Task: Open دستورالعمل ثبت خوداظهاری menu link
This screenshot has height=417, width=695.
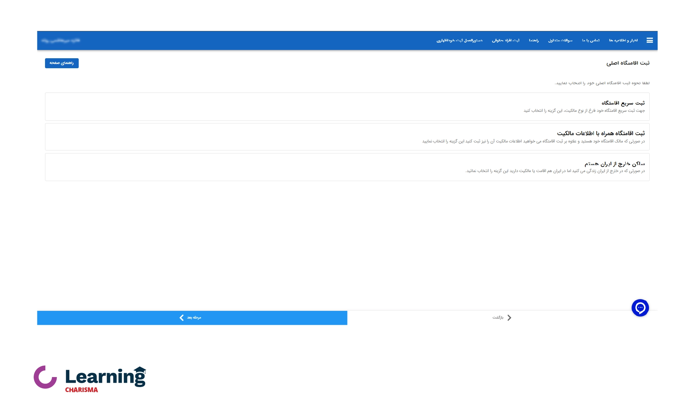Action: pos(459,41)
